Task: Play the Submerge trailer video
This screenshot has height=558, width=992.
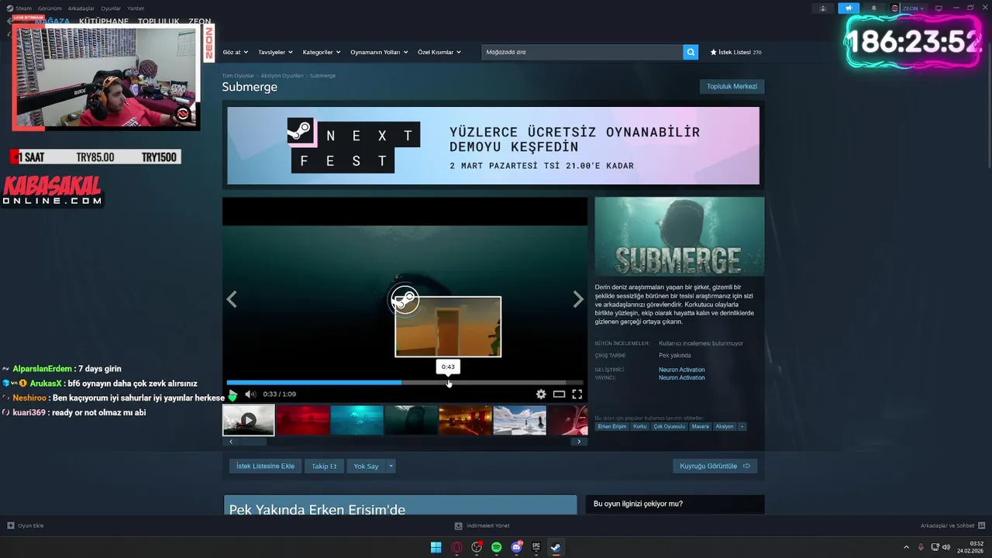Action: [x=232, y=394]
